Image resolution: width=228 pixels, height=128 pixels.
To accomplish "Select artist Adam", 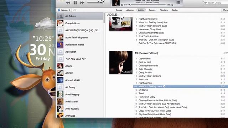I will click(80, 66).
